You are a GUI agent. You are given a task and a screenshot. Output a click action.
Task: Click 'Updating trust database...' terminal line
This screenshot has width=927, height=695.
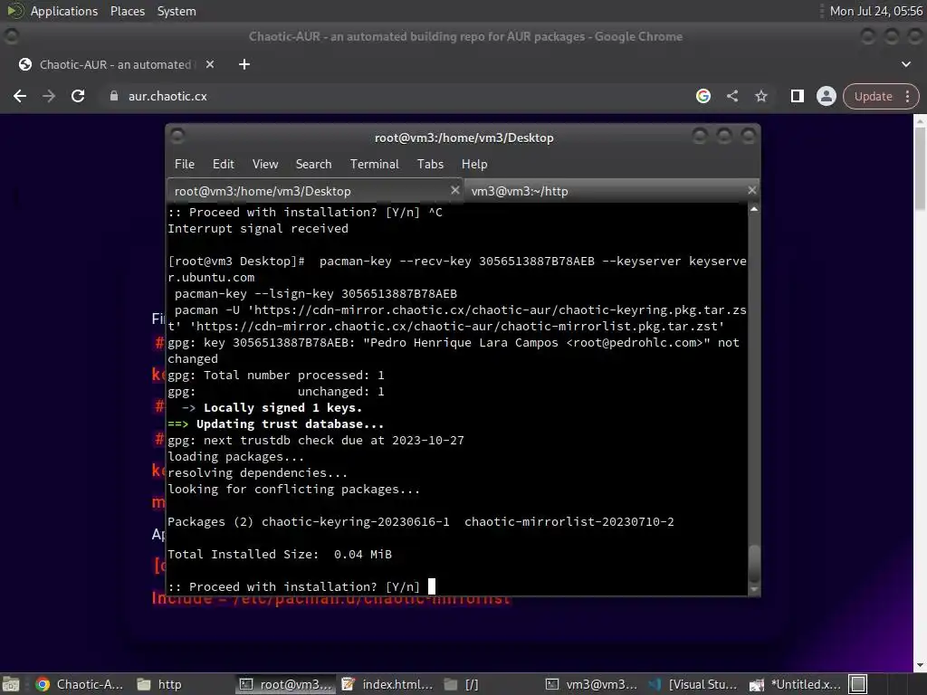click(x=290, y=424)
